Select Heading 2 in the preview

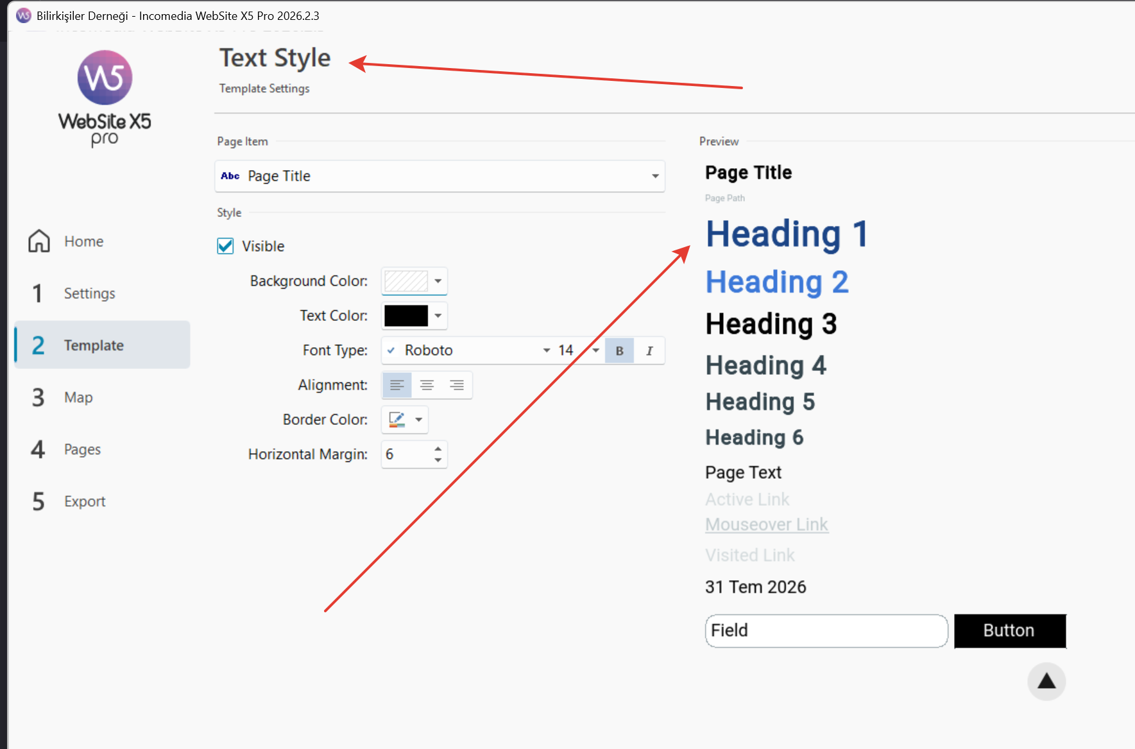[x=777, y=282]
